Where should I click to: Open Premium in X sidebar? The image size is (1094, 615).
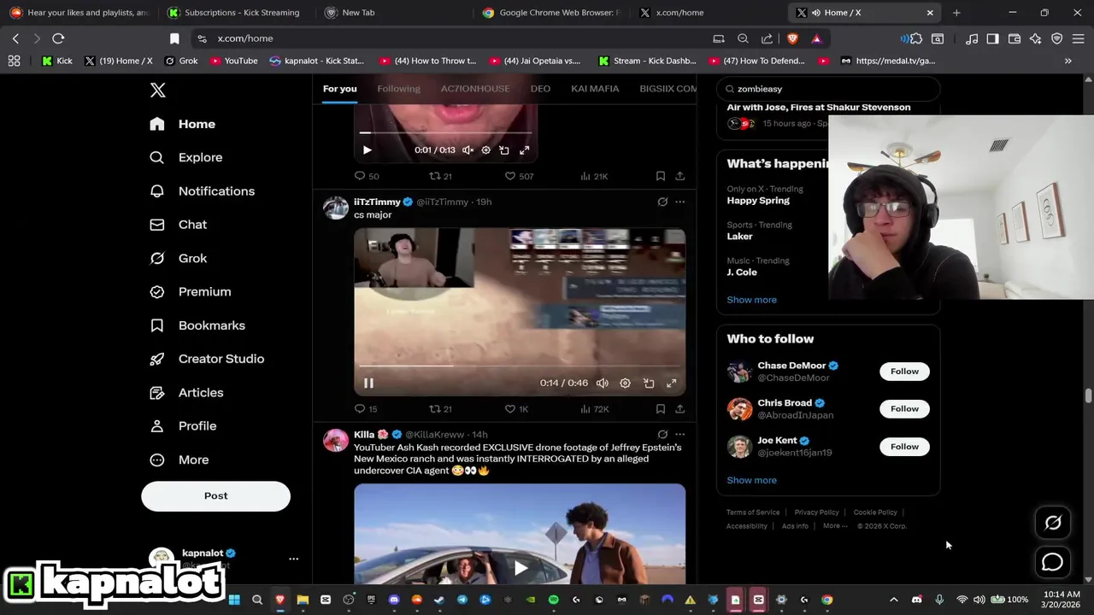(190, 291)
